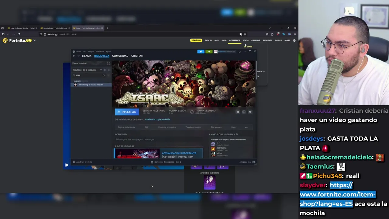Open the CRISTIAN profile tab
The height and width of the screenshot is (219, 389).
point(137,56)
